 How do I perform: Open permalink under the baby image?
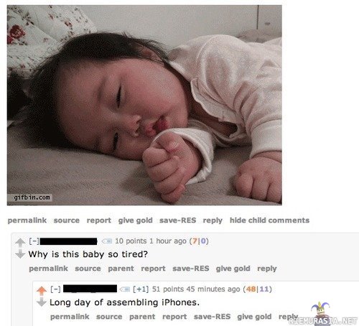pos(27,220)
